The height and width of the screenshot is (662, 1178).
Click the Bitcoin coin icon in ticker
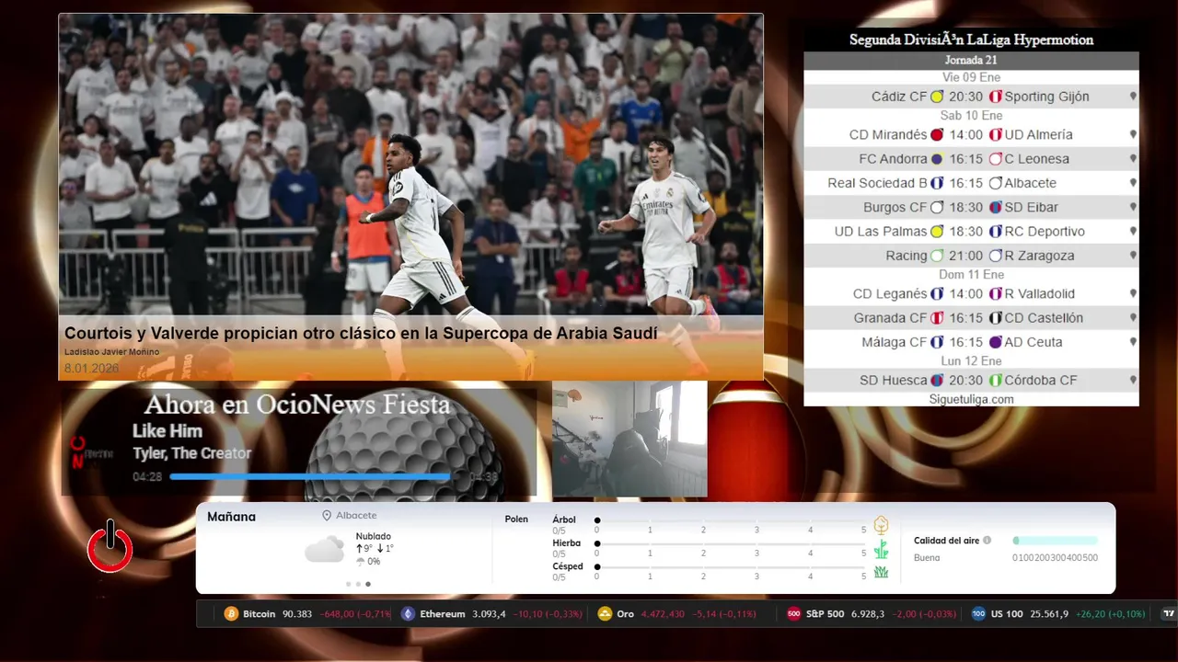click(x=231, y=614)
